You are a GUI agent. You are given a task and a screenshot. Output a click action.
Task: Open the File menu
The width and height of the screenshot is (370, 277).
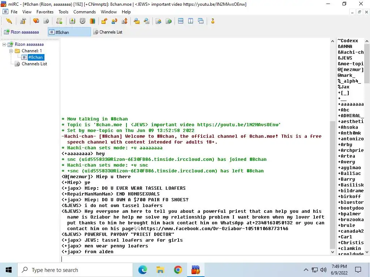tap(14, 12)
